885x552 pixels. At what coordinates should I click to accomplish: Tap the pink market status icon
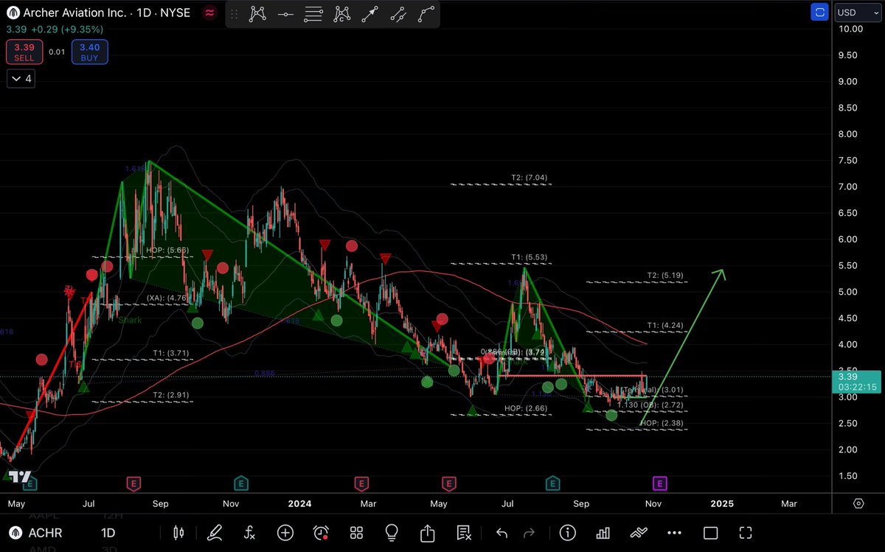[x=210, y=13]
